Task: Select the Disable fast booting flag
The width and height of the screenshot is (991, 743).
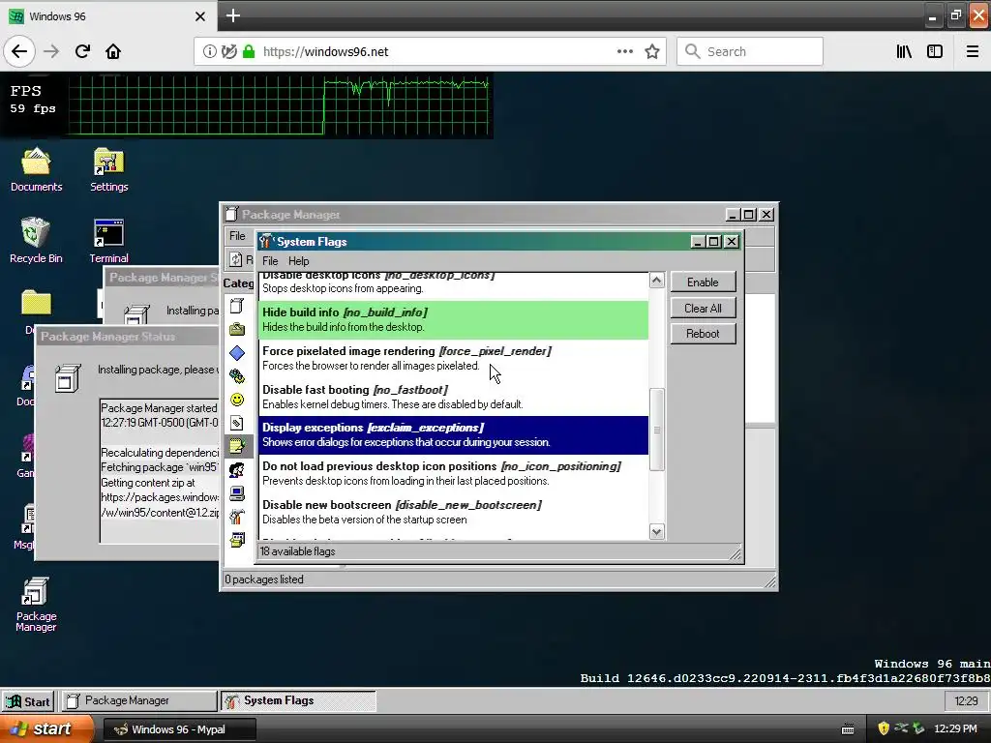Action: coord(454,397)
